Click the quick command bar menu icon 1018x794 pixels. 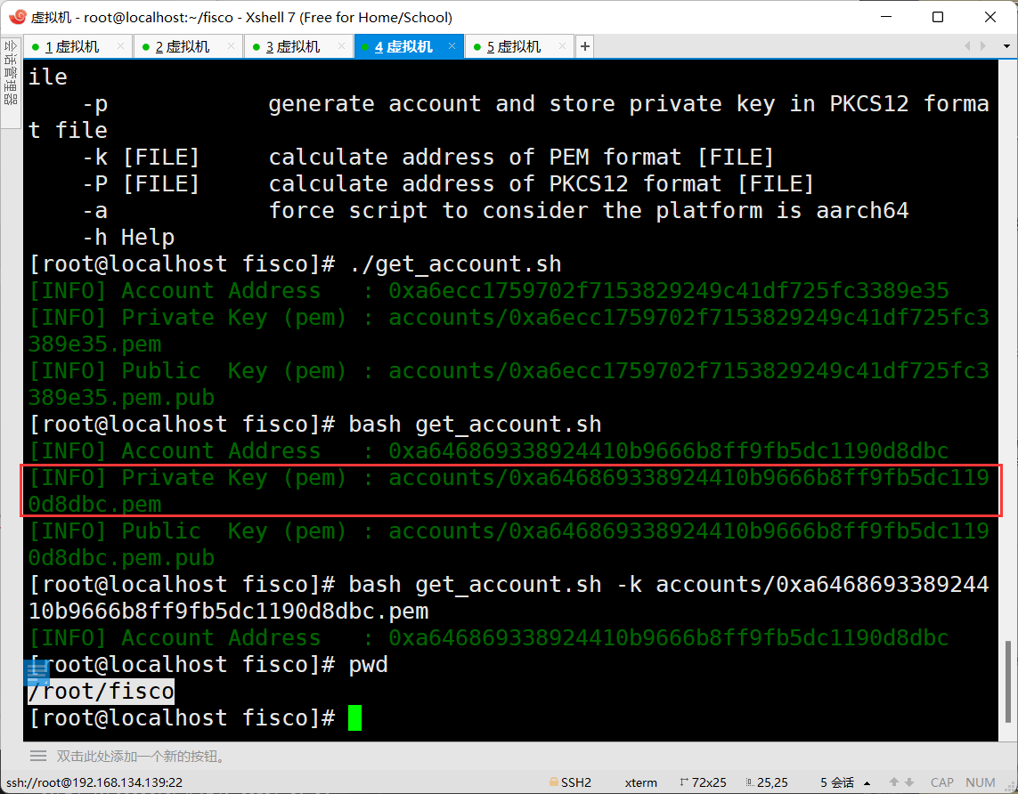[38, 757]
